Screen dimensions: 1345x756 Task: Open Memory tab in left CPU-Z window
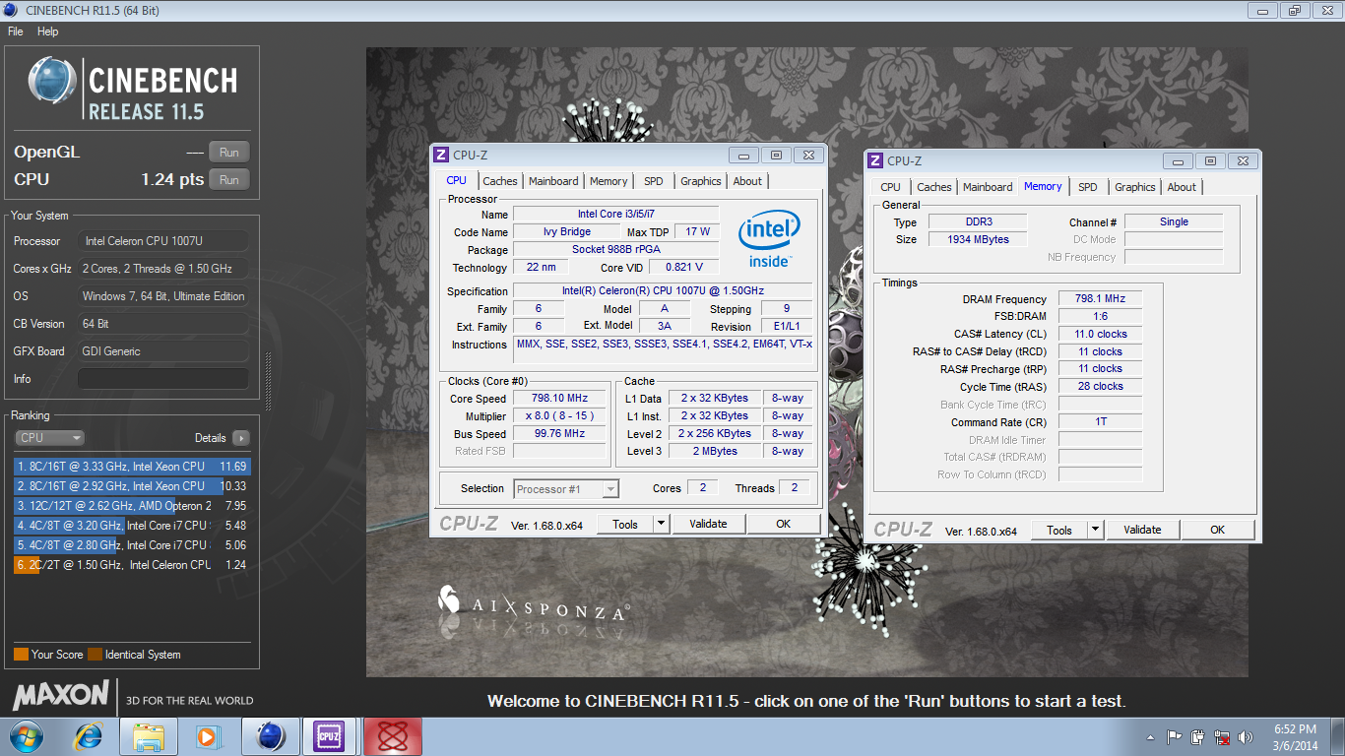coord(608,181)
